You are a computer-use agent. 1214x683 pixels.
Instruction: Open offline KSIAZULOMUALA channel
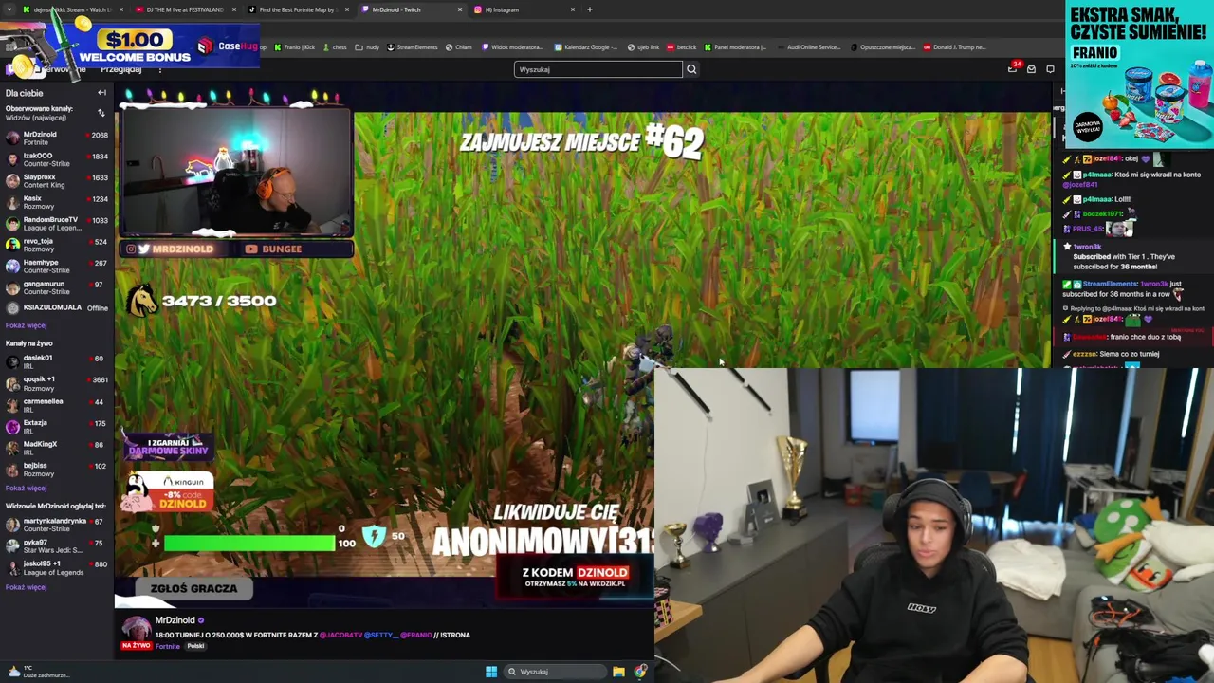point(56,308)
